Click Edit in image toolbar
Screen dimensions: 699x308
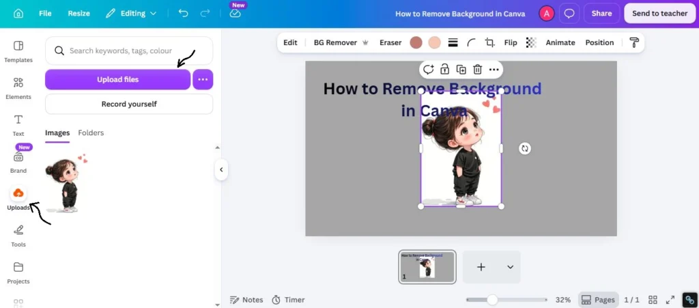tap(290, 43)
